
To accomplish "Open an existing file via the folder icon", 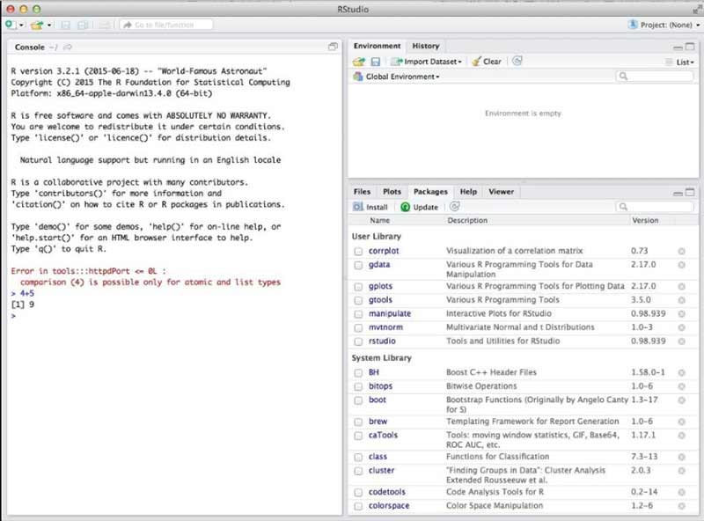I will (37, 26).
